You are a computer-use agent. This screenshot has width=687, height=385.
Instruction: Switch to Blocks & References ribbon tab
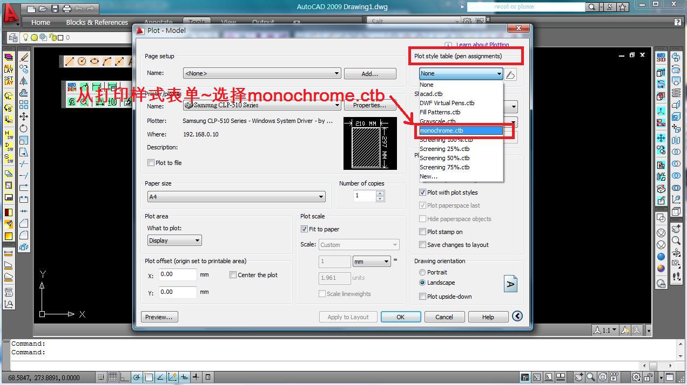pos(97,22)
